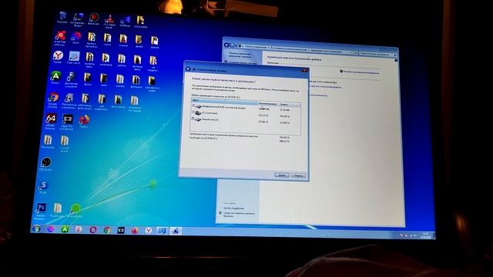Close the system image dialog
The image size is (493, 277).
[x=304, y=71]
